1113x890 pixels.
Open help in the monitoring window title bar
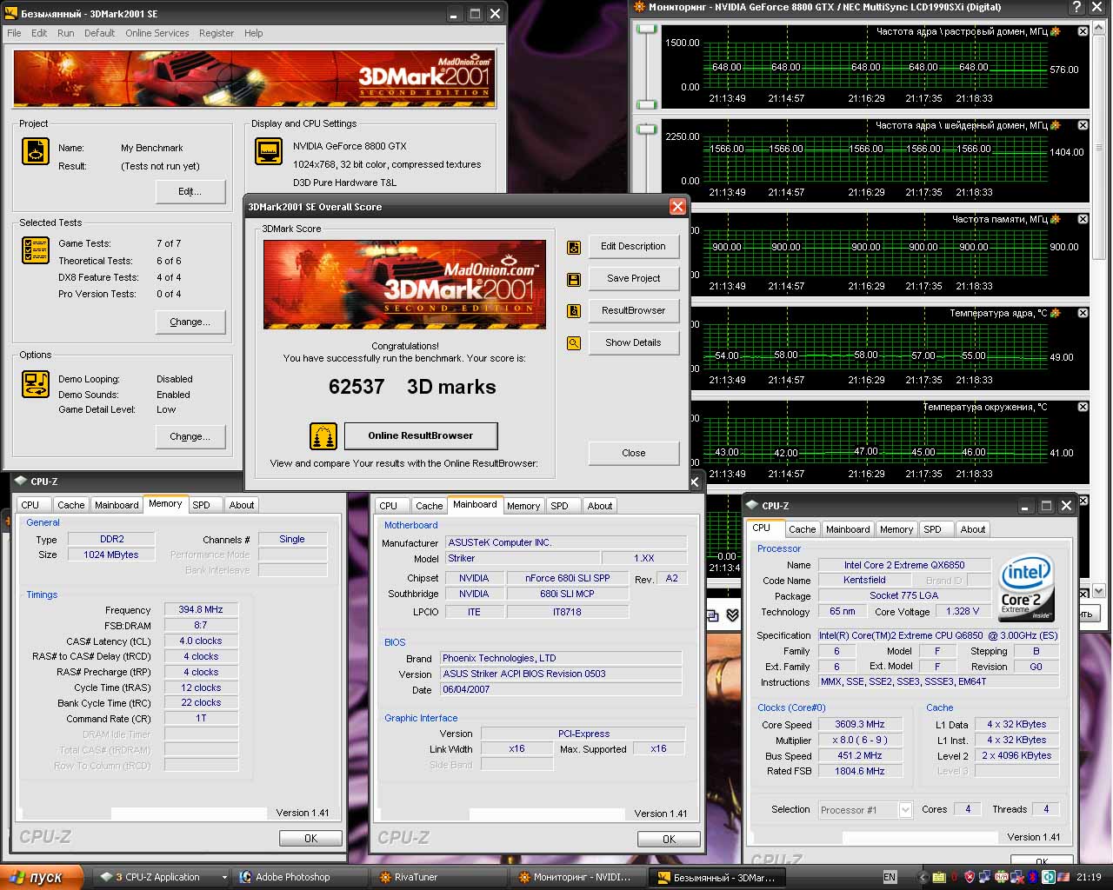point(1076,8)
